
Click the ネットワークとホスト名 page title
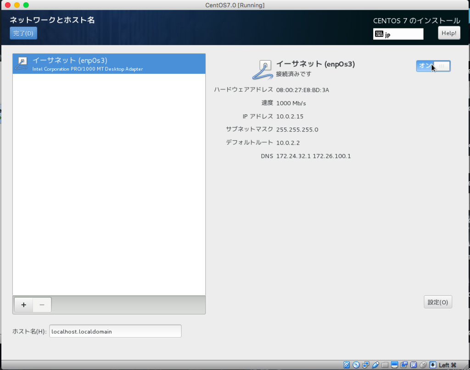[x=52, y=20]
